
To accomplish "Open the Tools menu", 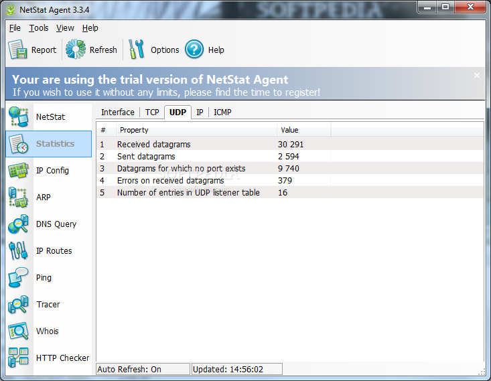I will click(39, 28).
